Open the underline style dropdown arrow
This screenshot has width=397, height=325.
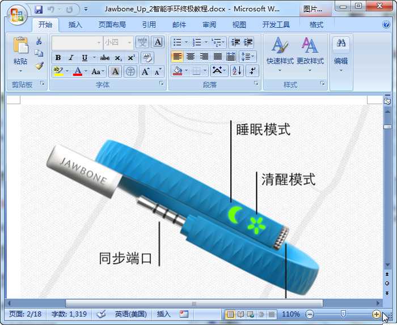[94, 58]
